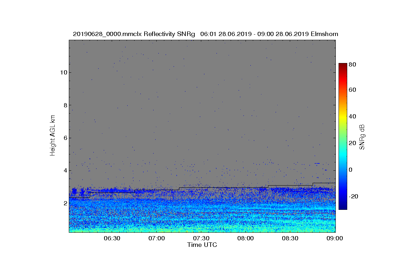Viewport: 415px width, 277px height.
Task: Click the dark red top of colorbar
Action: click(342, 65)
